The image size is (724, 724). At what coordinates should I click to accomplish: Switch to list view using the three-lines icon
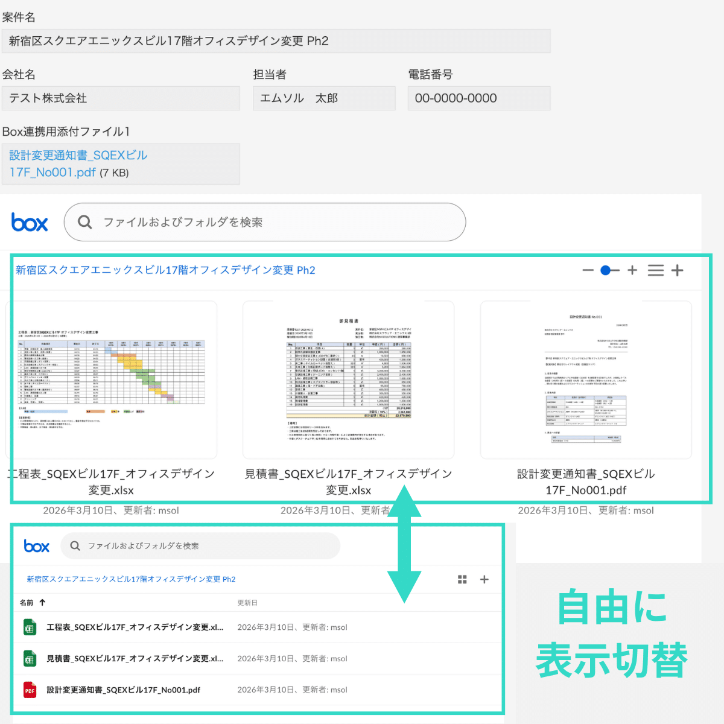pyautogui.click(x=656, y=270)
